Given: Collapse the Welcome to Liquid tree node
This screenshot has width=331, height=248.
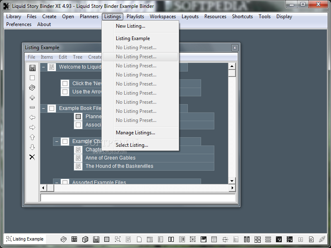Looking at the screenshot, I should pyautogui.click(x=43, y=67).
